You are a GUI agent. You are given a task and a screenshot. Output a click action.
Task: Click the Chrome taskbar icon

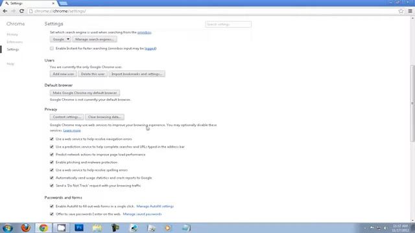click(43, 228)
